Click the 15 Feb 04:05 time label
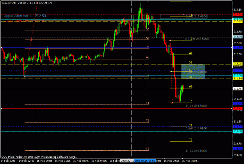The height and width of the screenshot is (164, 244). (99, 161)
